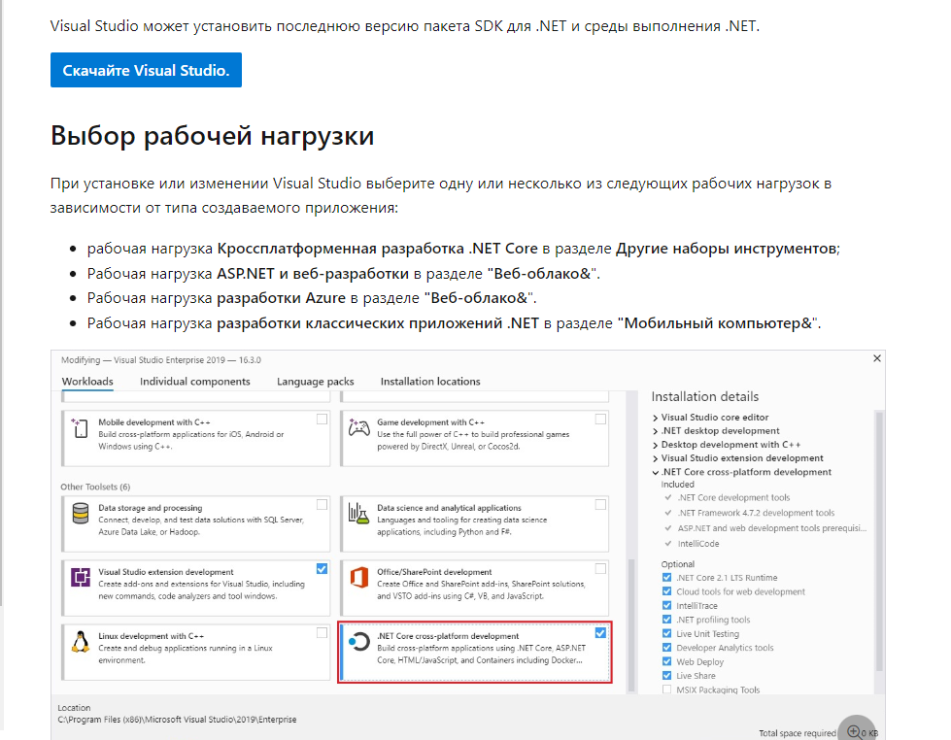Disable the Live Unit Testing optional component

coord(665,633)
